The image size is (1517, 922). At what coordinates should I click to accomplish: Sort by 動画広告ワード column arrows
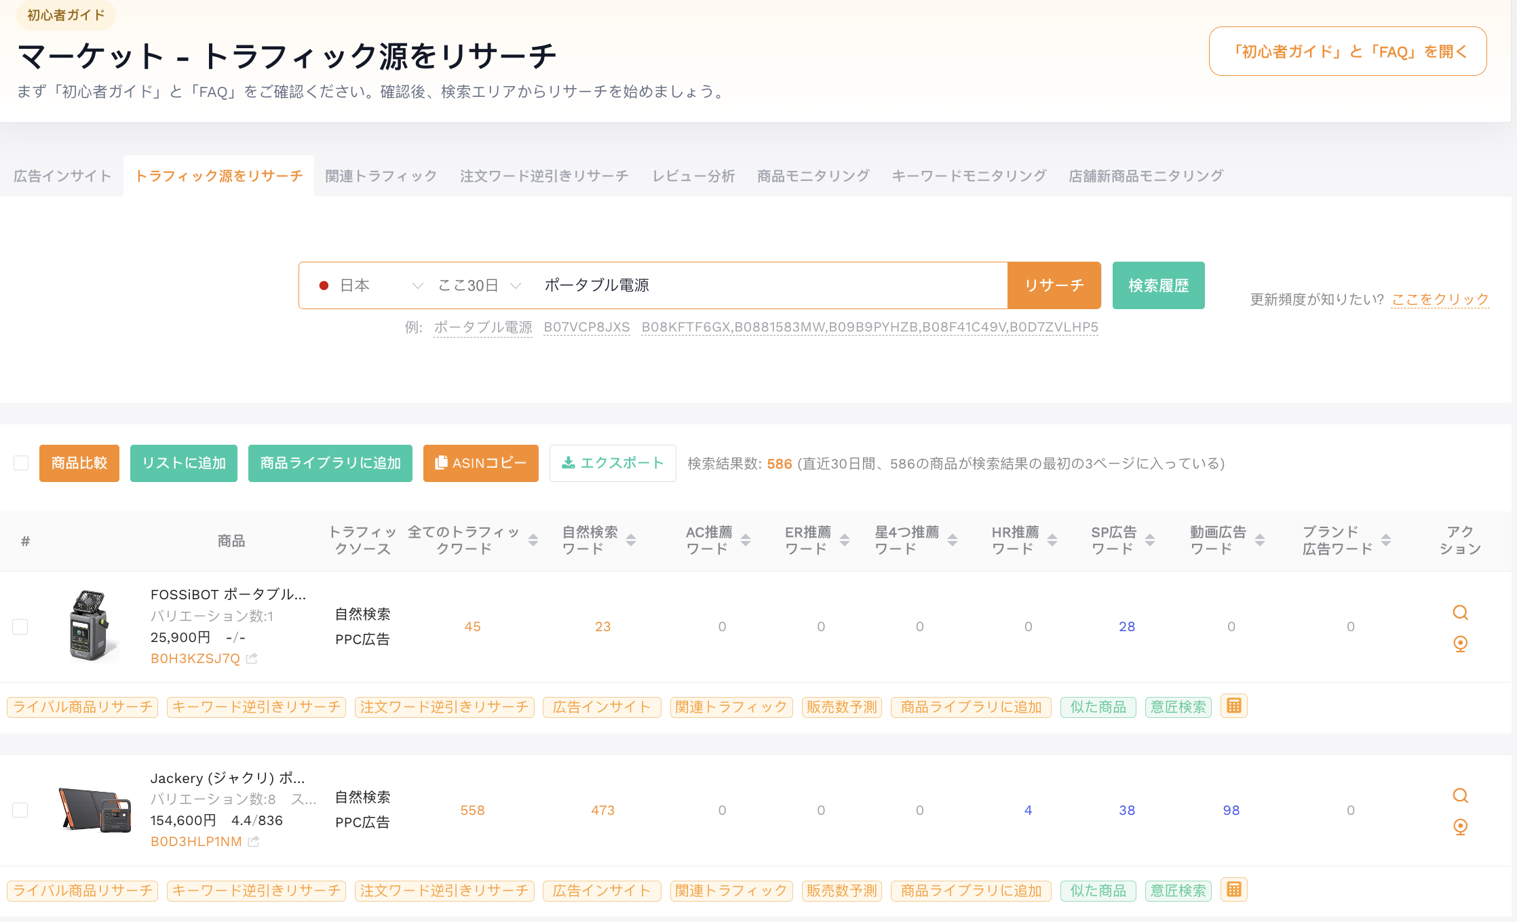[1260, 540]
